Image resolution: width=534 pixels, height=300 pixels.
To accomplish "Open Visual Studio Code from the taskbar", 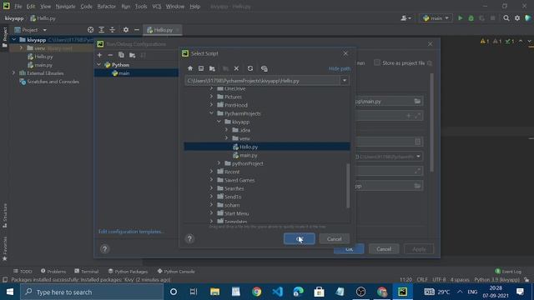I will (278, 292).
